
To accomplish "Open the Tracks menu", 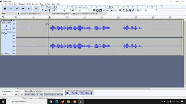I will [28, 4].
